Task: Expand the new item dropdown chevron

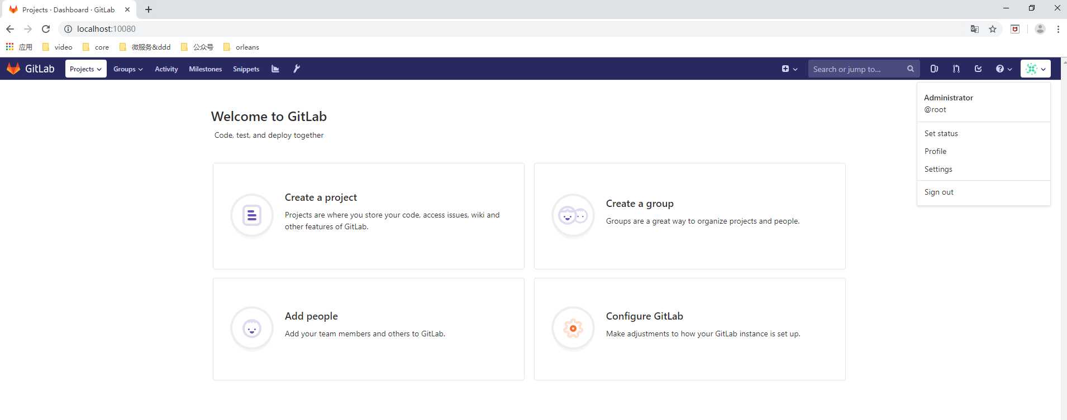Action: (796, 69)
